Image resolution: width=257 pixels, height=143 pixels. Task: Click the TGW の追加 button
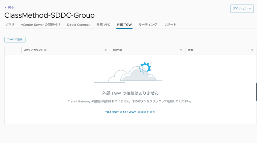tap(15, 40)
